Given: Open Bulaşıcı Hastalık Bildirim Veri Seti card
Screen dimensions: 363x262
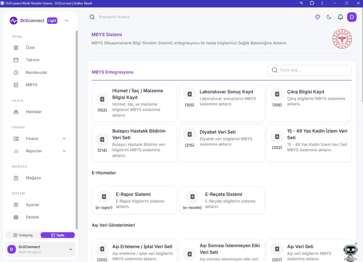Looking at the screenshot, I should point(134,143).
